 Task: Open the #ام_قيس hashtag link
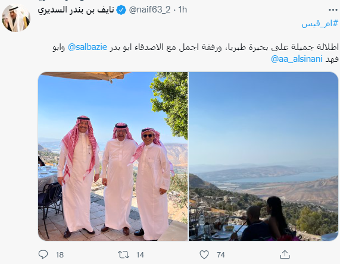click(x=320, y=23)
